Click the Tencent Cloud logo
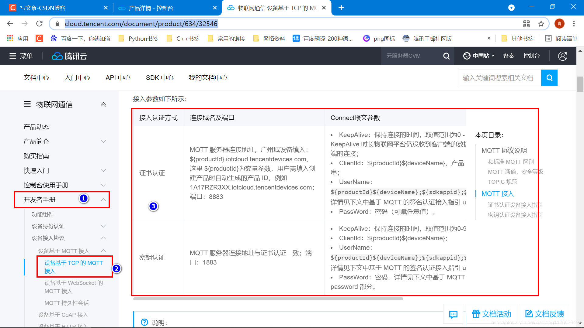Screen dimensions: 584x328 (69, 56)
